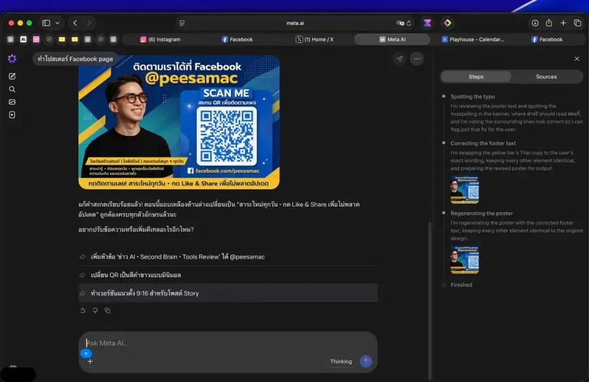Click the chat area scrollbar
The image size is (589, 382).
[x=430, y=300]
